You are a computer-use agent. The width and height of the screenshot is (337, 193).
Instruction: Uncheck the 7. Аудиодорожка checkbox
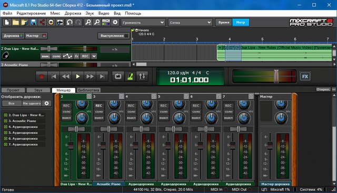6,144
